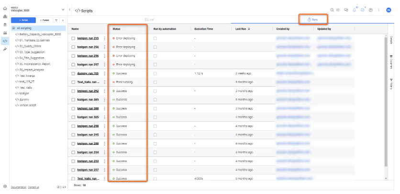
Task: Open the clipboard icon in left rail
Action: 5,25
